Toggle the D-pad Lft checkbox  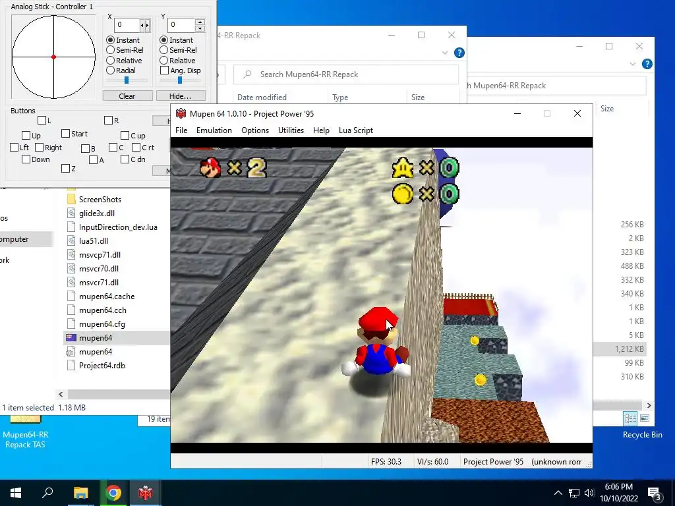click(15, 148)
